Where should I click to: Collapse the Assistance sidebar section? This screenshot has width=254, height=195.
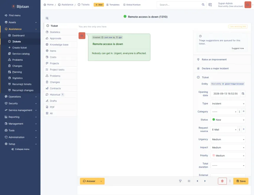point(20,29)
